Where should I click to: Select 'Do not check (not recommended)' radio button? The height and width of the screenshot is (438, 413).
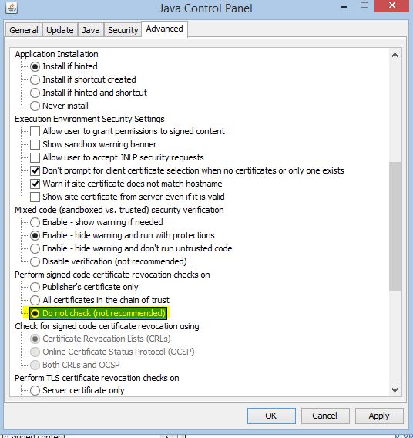click(x=35, y=313)
